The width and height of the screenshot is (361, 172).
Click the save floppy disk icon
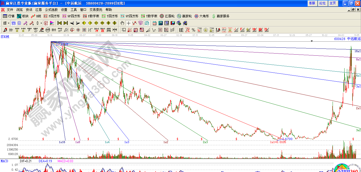point(173,23)
